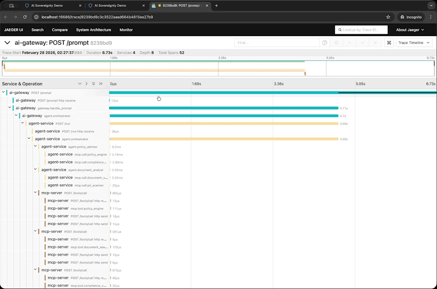Click the teal gateway.handle_prompt 4.71s span bar
The image size is (437, 289).
(224, 108)
